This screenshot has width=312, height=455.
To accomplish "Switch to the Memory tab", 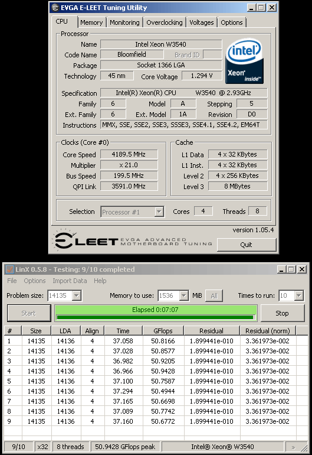I will pos(91,22).
